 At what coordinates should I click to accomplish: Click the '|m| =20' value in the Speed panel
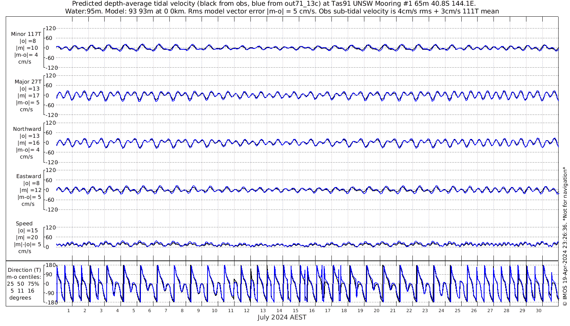pos(27,238)
